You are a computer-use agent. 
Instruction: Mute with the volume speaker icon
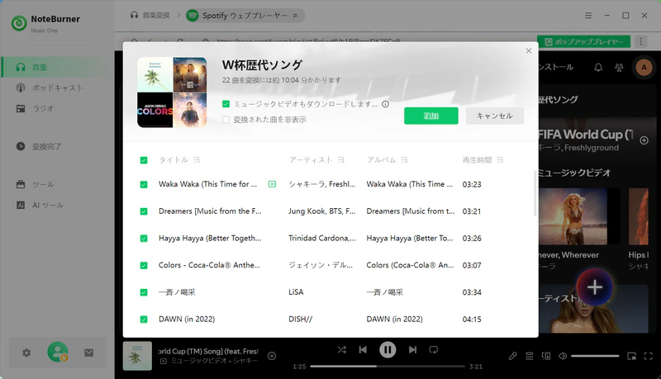coord(563,356)
